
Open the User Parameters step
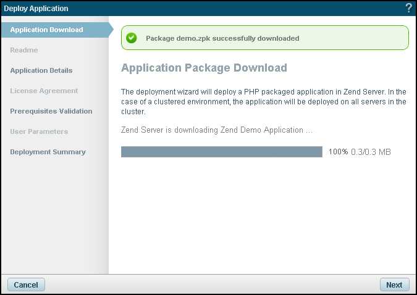pos(39,131)
